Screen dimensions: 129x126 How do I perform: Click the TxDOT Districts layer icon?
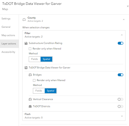(30, 106)
